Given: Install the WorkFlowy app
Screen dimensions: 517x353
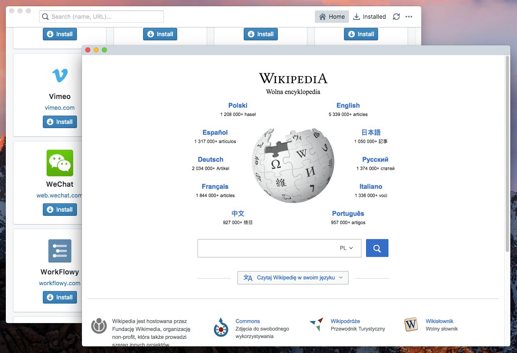Looking at the screenshot, I should pyautogui.click(x=60, y=297).
